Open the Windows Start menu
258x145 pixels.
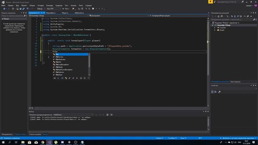[3, 142]
